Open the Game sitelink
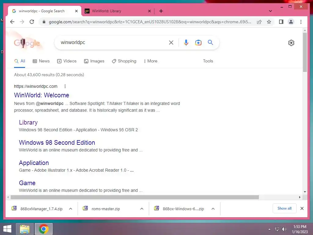313x235 pixels. pos(27,183)
